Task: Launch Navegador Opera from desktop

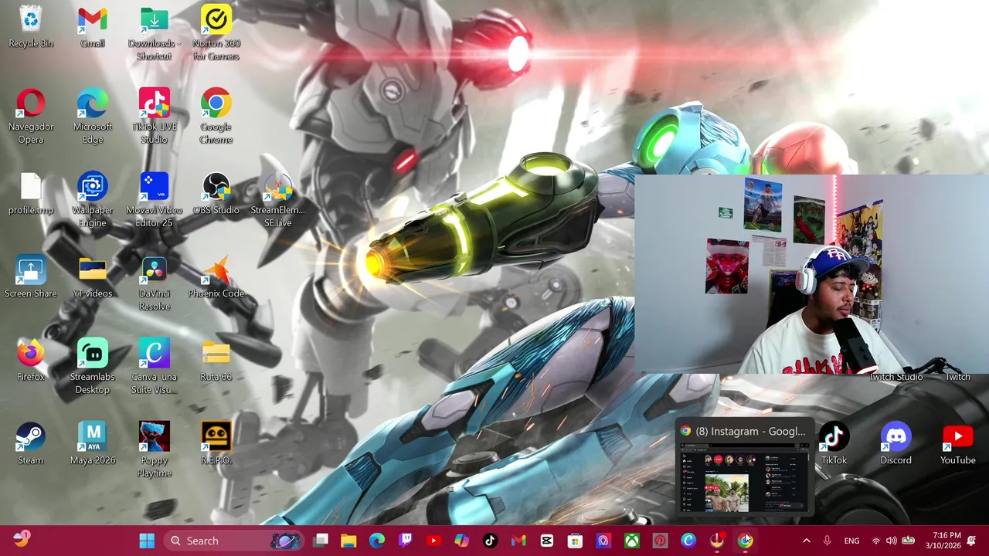Action: point(31,117)
